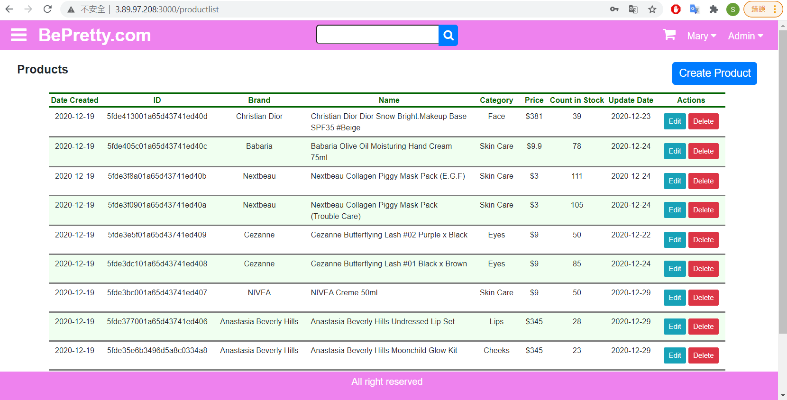The width and height of the screenshot is (787, 400).
Task: Click the Create Product button
Action: click(x=714, y=73)
